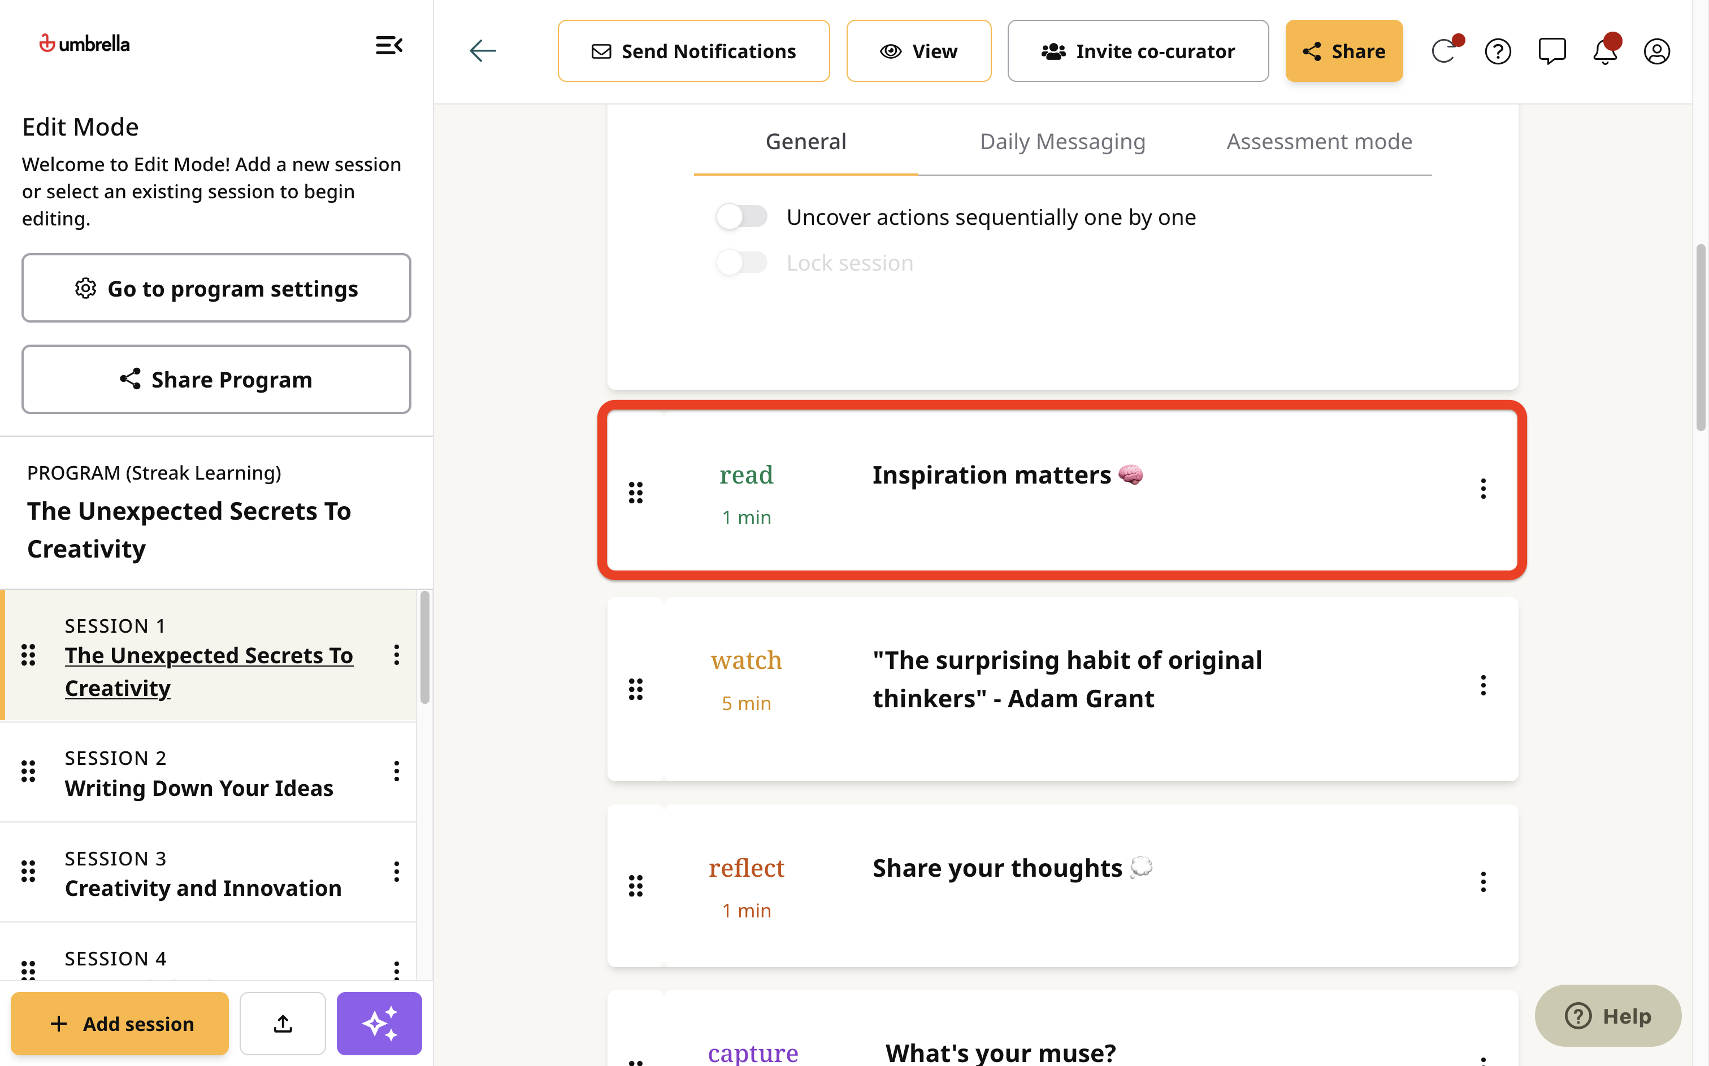Click Send Notifications button

(x=693, y=51)
